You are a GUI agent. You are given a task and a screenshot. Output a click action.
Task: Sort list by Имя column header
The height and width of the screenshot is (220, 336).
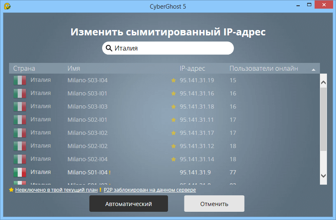[74, 69]
